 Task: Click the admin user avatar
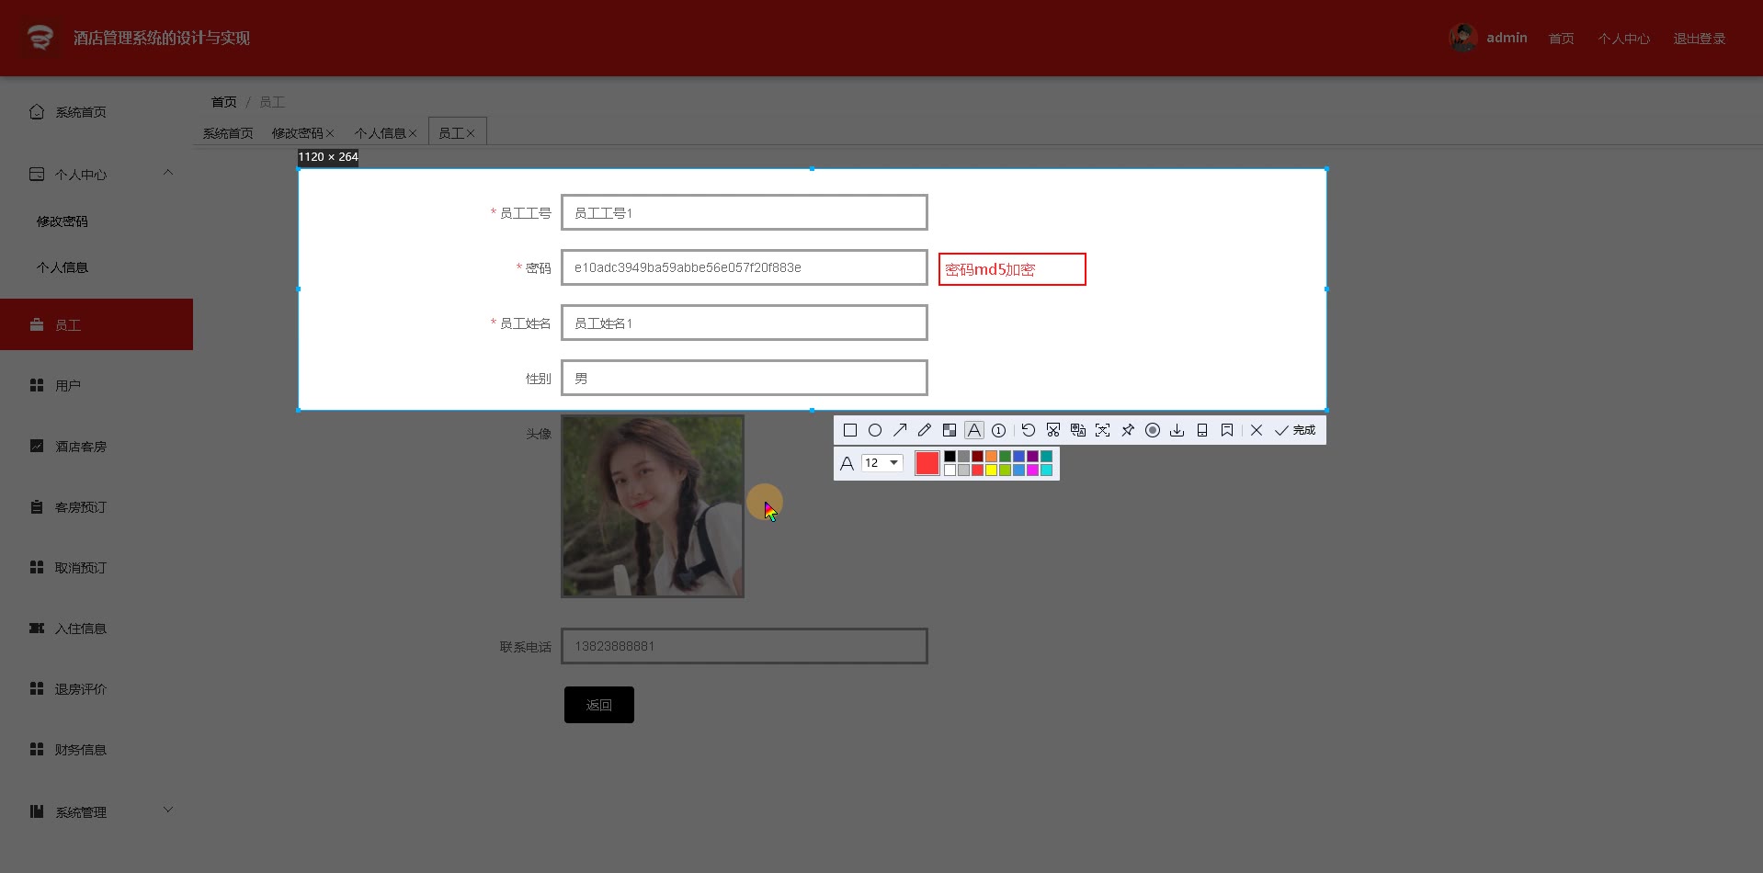tap(1462, 38)
